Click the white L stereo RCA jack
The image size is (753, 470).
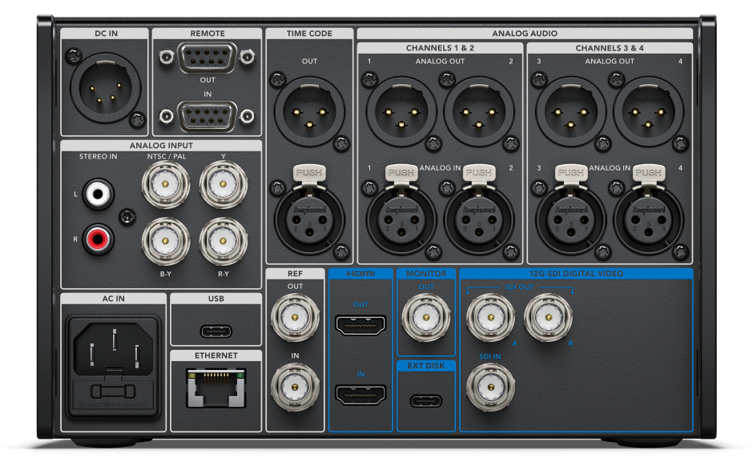98,194
